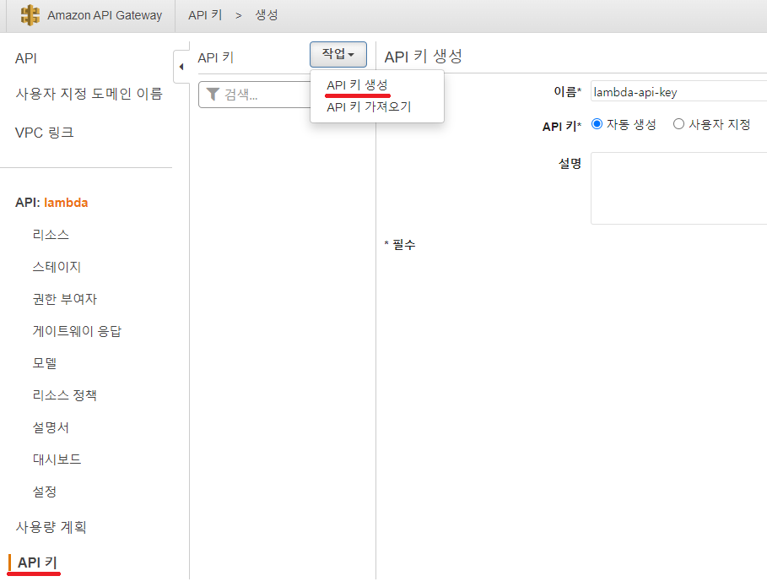Image resolution: width=767 pixels, height=587 pixels.
Task: Open 권한 부여자 under the lambda API
Action: point(65,299)
